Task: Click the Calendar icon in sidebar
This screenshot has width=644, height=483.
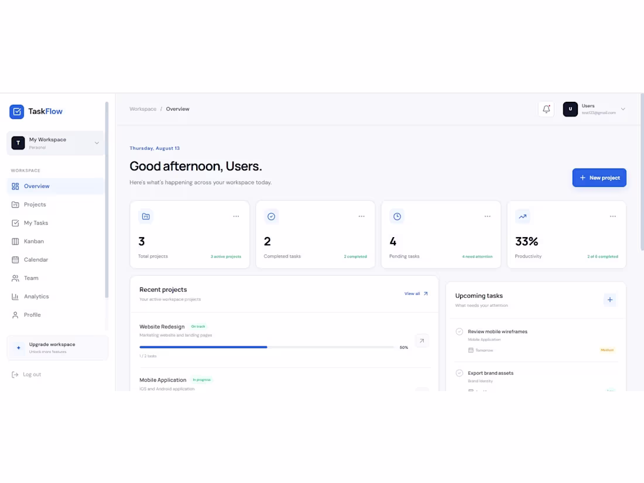Action: click(x=15, y=259)
